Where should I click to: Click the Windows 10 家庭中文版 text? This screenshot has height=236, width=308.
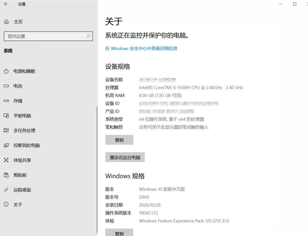coord(162,189)
